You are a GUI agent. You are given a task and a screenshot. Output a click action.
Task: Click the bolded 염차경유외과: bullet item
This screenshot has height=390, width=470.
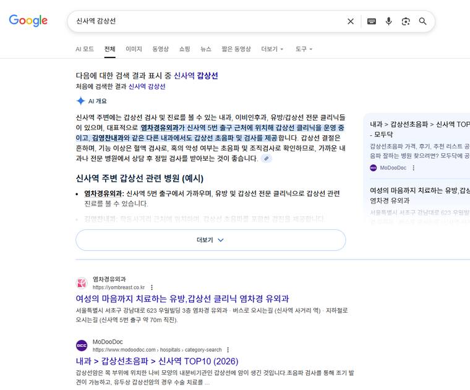[x=104, y=193]
